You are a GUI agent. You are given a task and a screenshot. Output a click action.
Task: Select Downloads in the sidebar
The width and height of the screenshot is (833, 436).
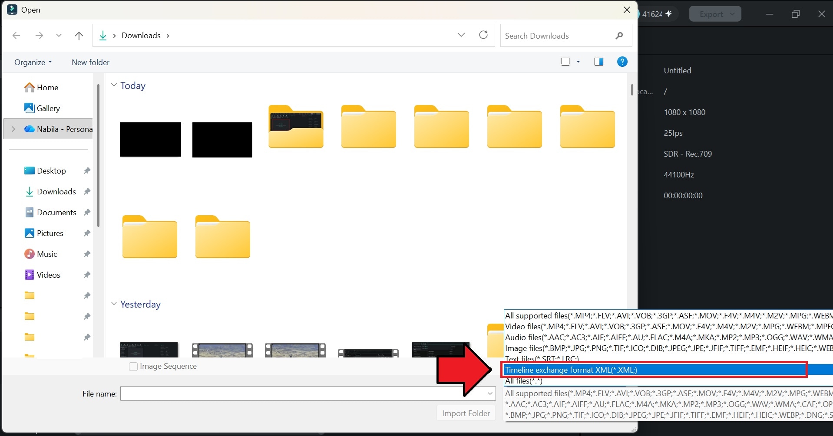[56, 191]
